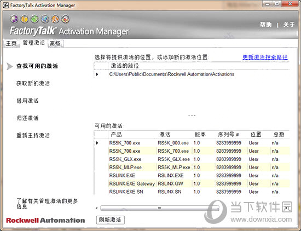Click the 关于 link in header
Viewport: 301px width, 231px height.
click(289, 25)
